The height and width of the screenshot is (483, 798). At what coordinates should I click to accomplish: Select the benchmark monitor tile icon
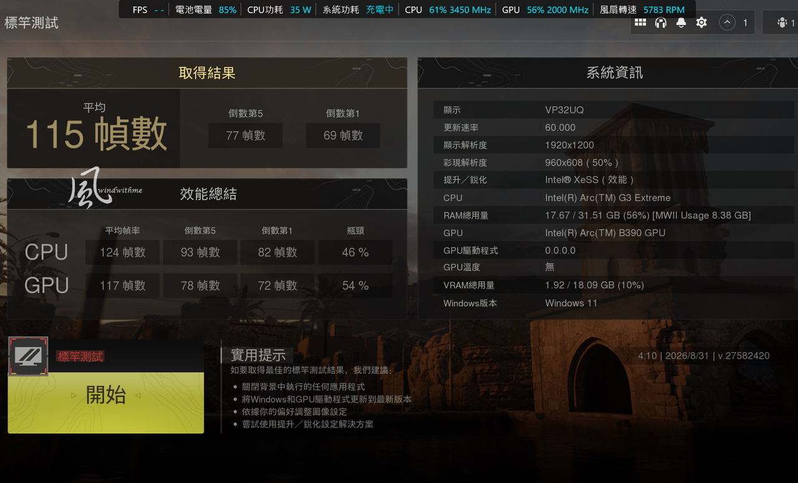tap(28, 356)
